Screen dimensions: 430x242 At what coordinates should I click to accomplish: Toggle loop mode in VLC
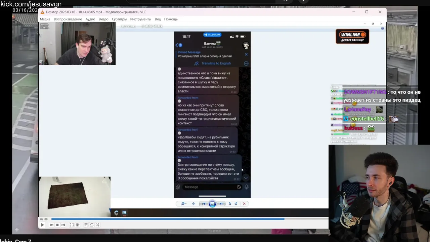tap(92, 225)
